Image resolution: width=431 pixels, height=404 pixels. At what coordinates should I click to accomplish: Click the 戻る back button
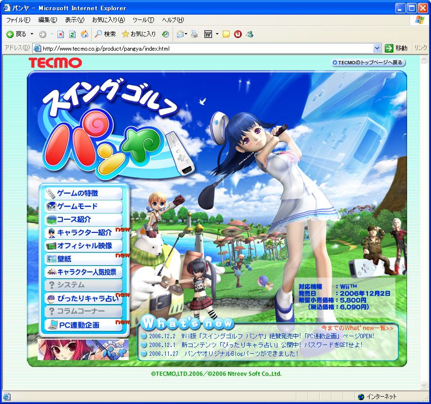point(16,34)
